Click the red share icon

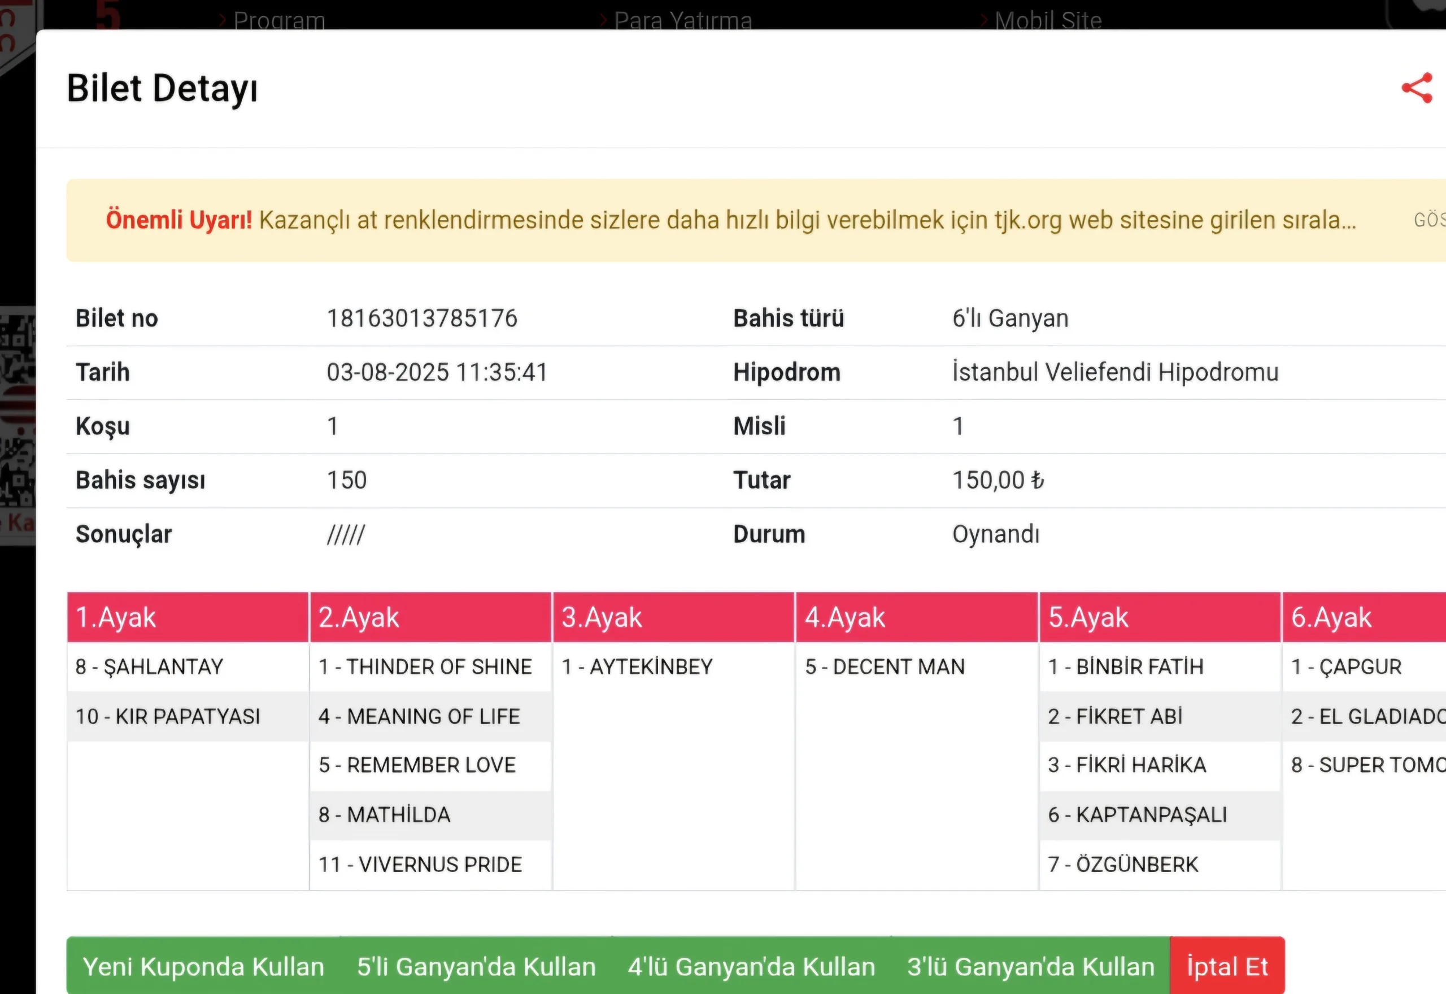click(1417, 88)
